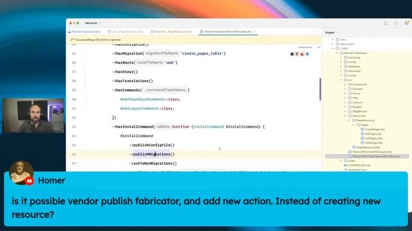Expand the Forms folder
This screenshot has width=412, height=231.
pos(345,93)
